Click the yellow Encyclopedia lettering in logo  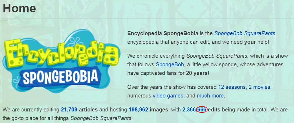click(x=61, y=52)
